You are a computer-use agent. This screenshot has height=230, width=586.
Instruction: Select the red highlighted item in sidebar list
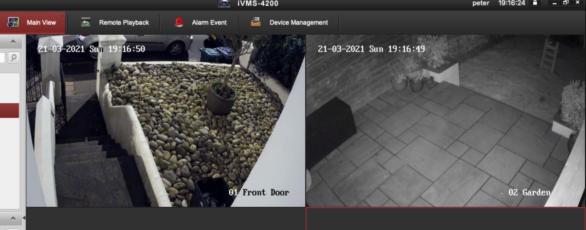pos(10,111)
